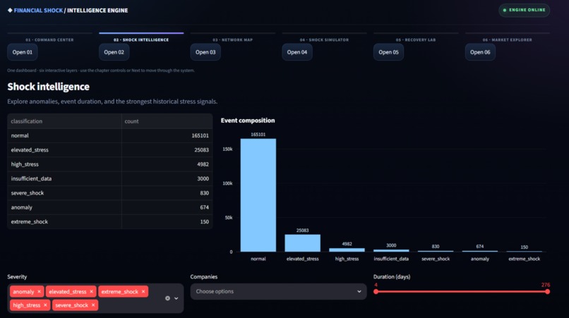Screen dimensions: 569x318
Task: Click the elevated_stress bar in the chart
Action: [x=302, y=243]
